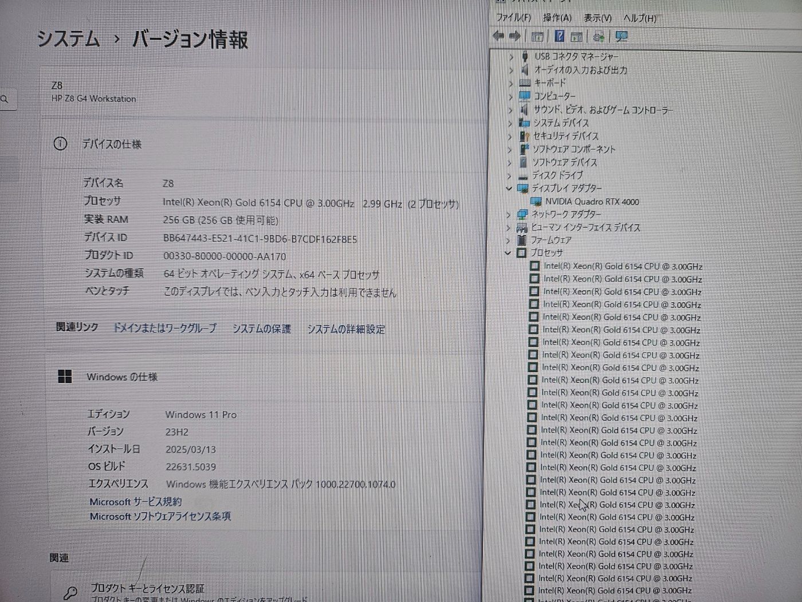Click the keyboard icon beside キーボード
This screenshot has height=602, width=802.
pos(524,83)
